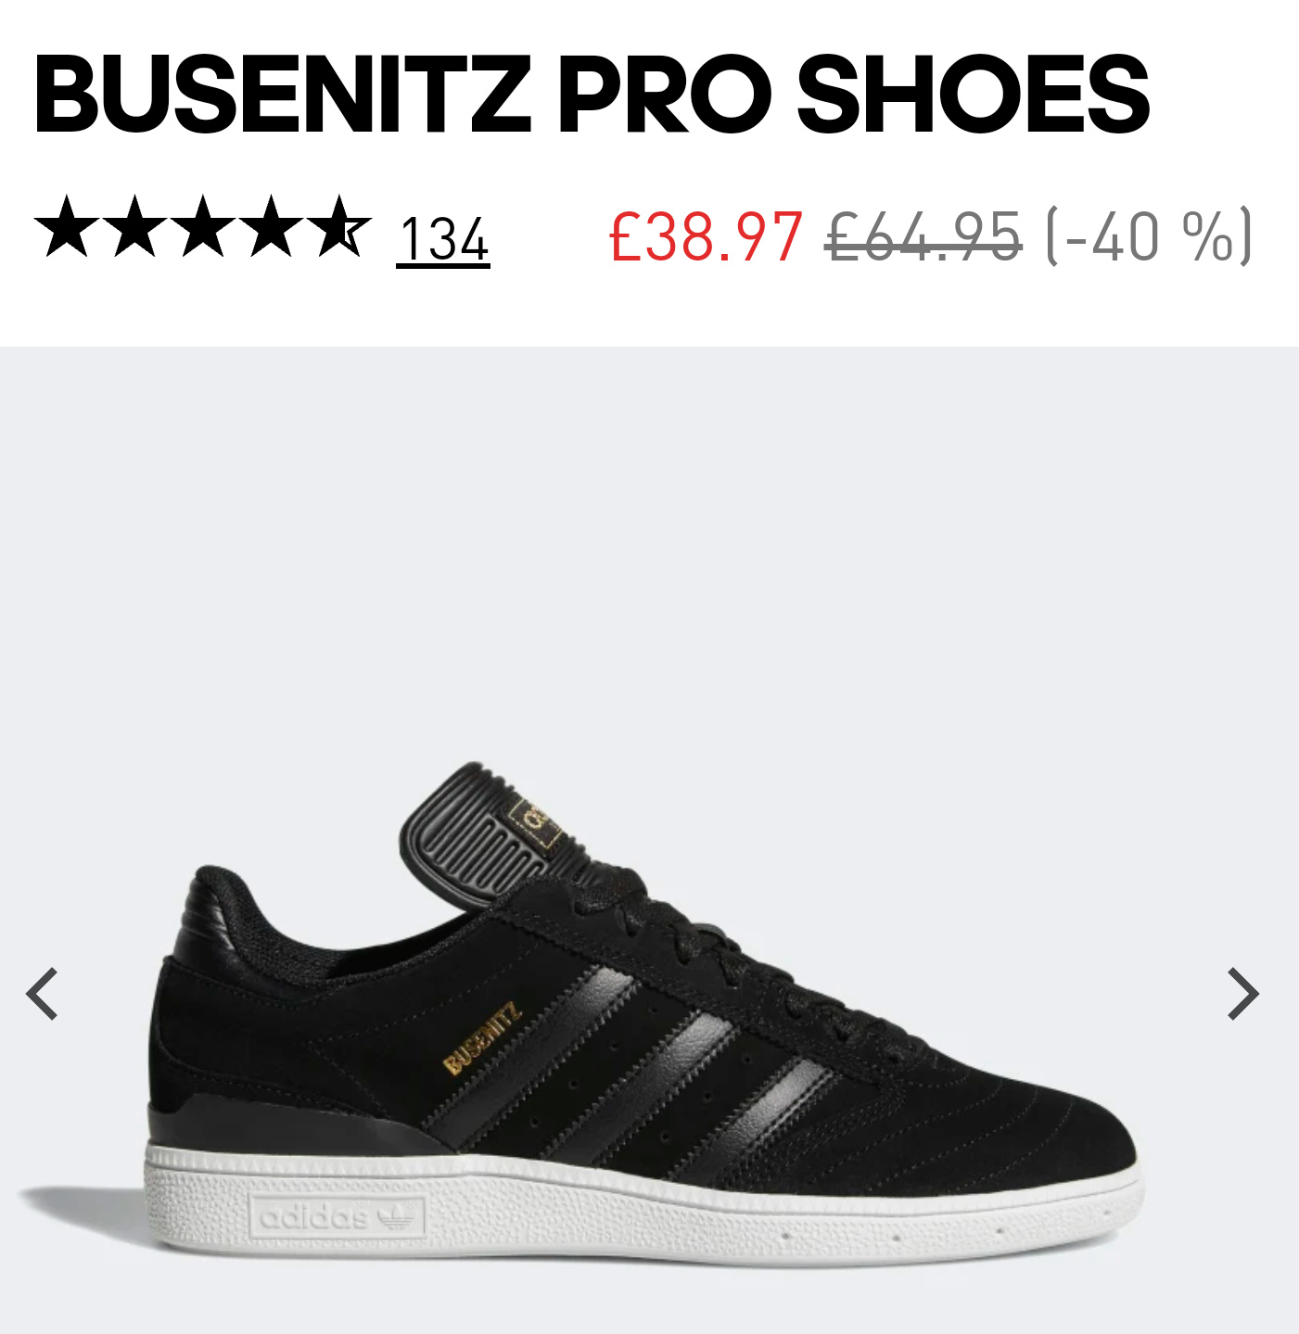Show the previous product image
1299x1334 pixels.
pos(42,994)
